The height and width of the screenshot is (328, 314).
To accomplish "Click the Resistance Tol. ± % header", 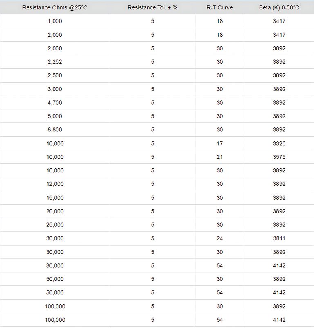I will (153, 8).
